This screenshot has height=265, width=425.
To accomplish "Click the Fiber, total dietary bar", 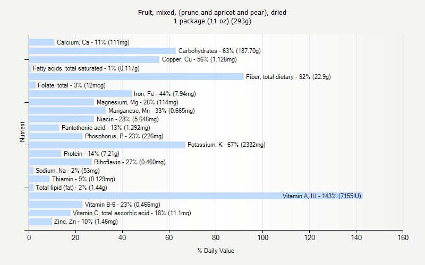I will point(136,77).
